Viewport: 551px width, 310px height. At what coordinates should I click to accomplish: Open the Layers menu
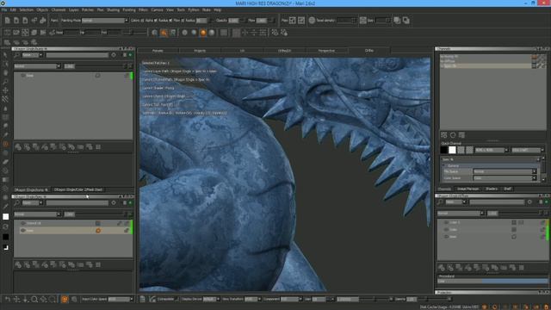click(74, 9)
